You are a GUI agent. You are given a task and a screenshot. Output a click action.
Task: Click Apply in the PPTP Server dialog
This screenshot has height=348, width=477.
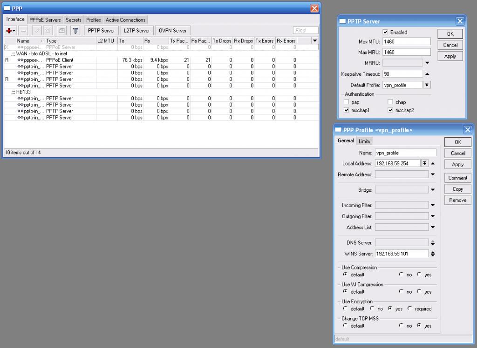click(450, 56)
